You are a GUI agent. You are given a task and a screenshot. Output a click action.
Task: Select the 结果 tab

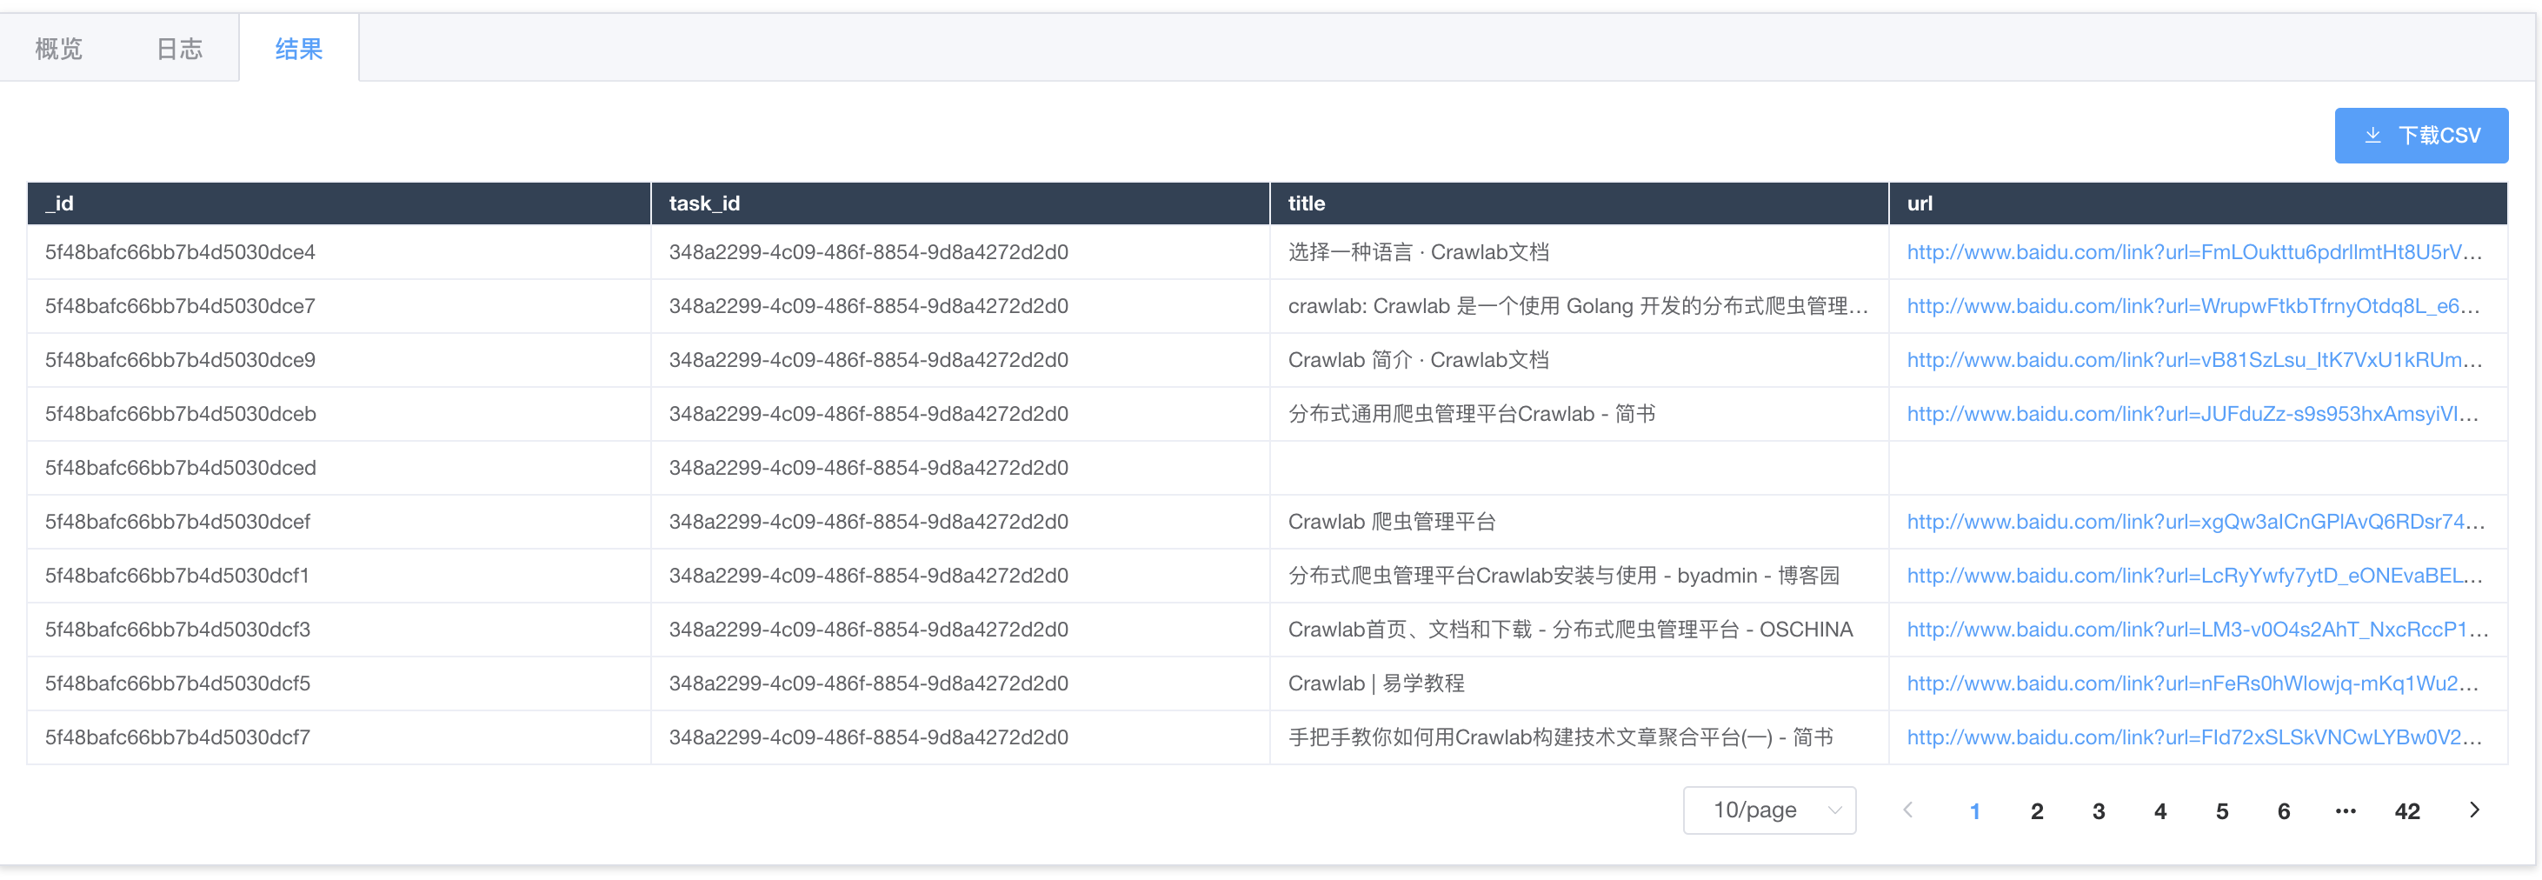coord(299,49)
